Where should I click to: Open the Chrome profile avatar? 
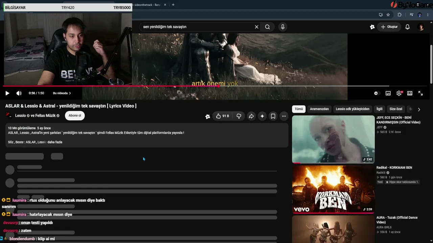click(419, 15)
